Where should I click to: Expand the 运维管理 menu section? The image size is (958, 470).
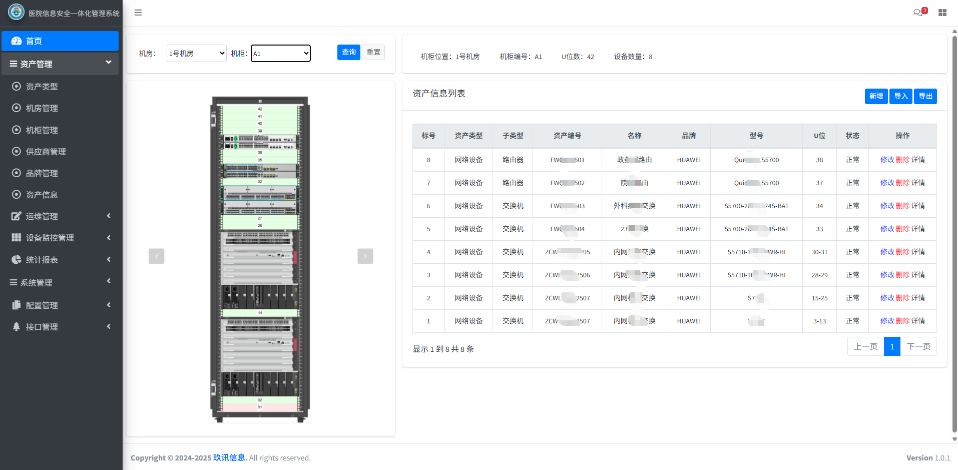60,216
